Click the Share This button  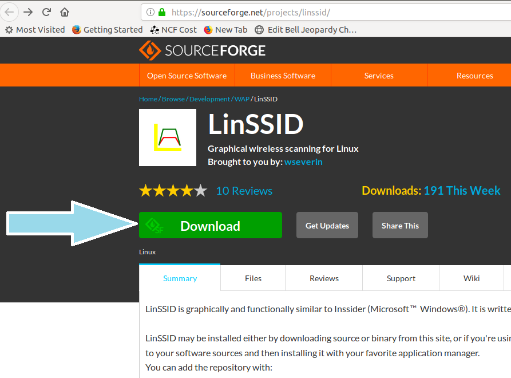[400, 225]
